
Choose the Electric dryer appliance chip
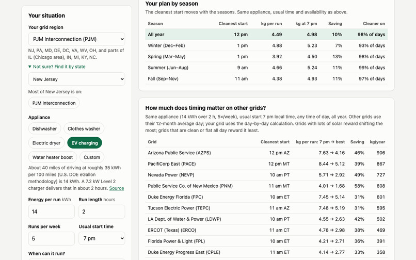46,143
